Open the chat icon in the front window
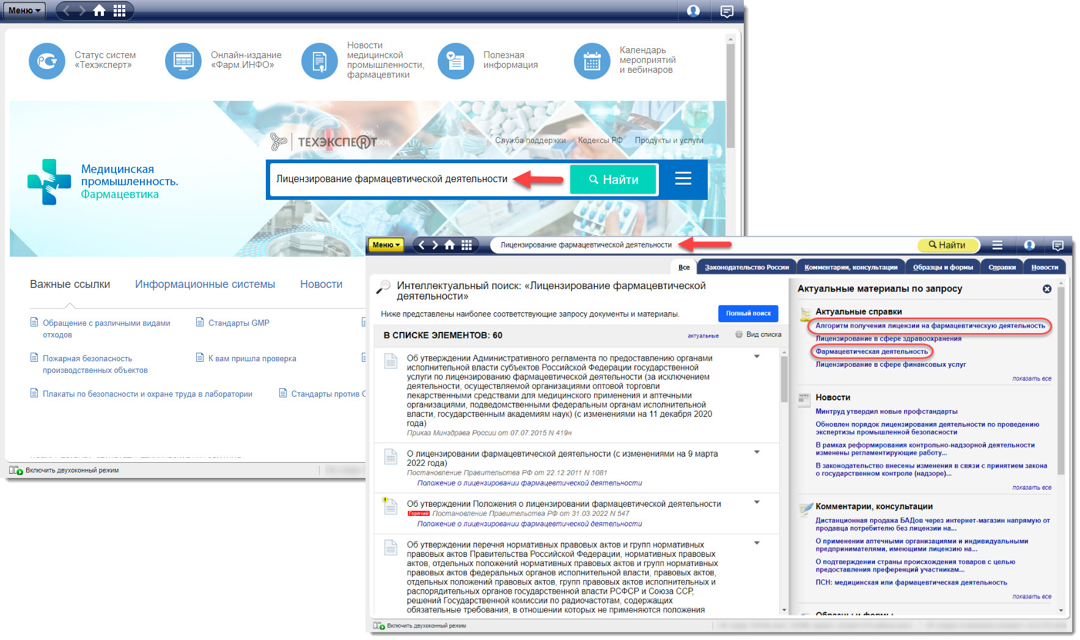 click(x=1058, y=245)
